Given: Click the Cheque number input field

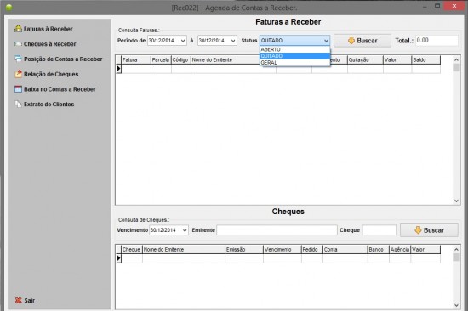Looking at the screenshot, I should point(379,230).
